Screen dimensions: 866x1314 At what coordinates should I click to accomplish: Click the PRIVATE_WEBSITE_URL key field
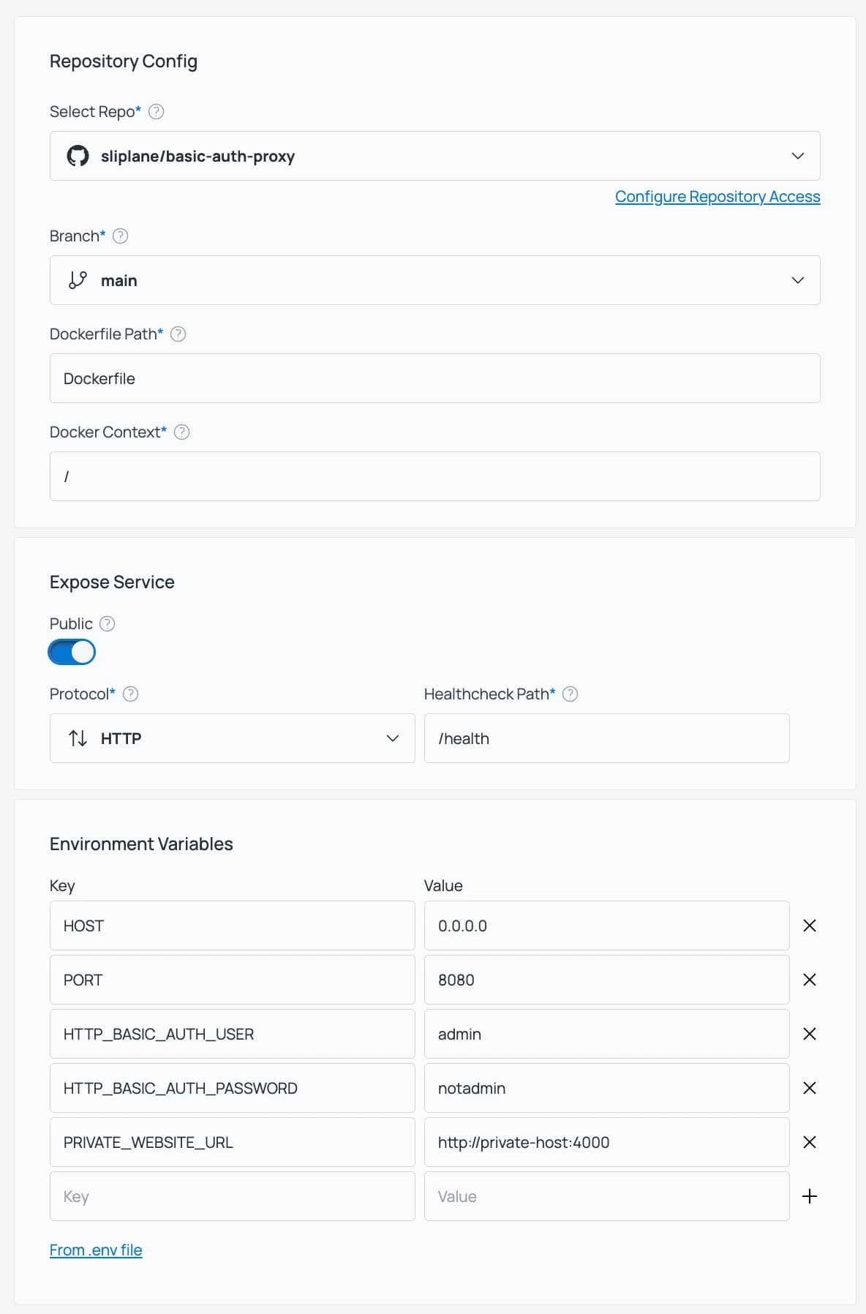(x=233, y=1142)
